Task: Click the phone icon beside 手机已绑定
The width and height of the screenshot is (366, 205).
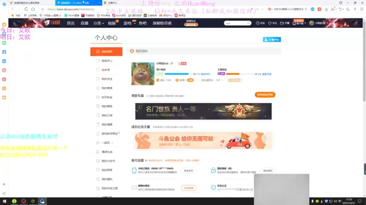Action: click(134, 170)
